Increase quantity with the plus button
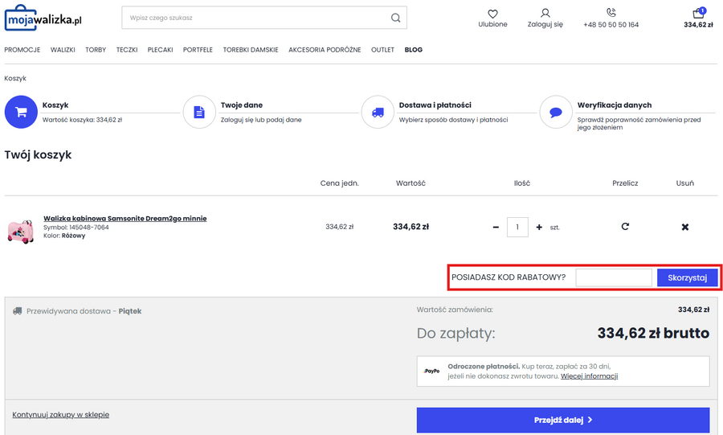 click(x=539, y=228)
